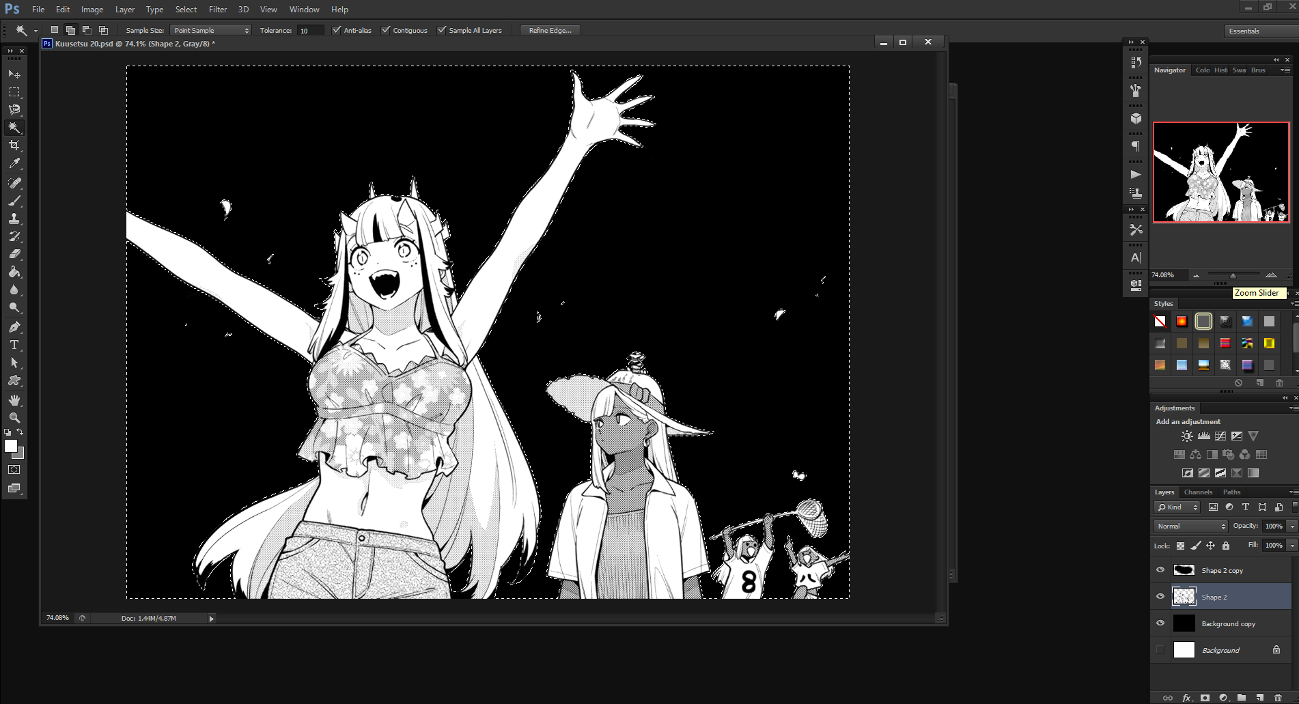Click Brightness/Contrast adjustment icon

(x=1187, y=436)
